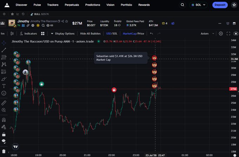The image size is (239, 157).
Task: Open the Pulse tab
Action: [x=37, y=5]
